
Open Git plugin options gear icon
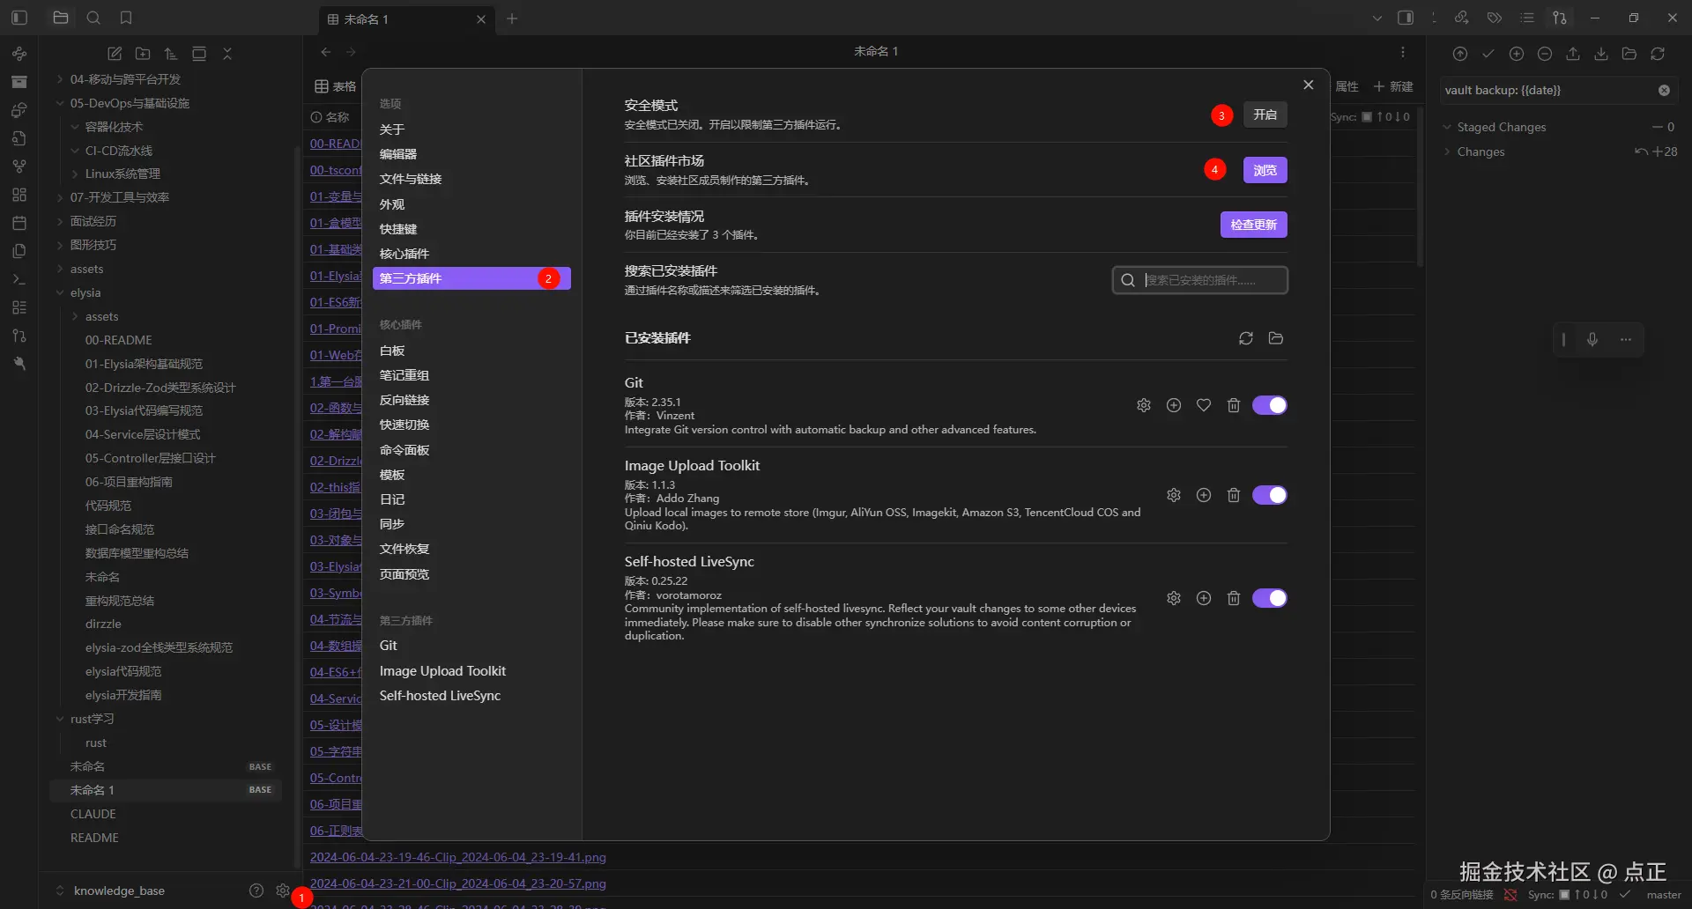(1144, 405)
